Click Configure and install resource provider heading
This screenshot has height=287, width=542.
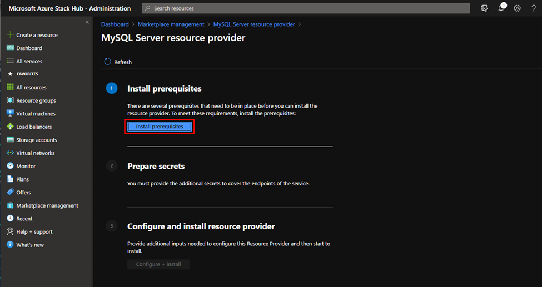(201, 226)
